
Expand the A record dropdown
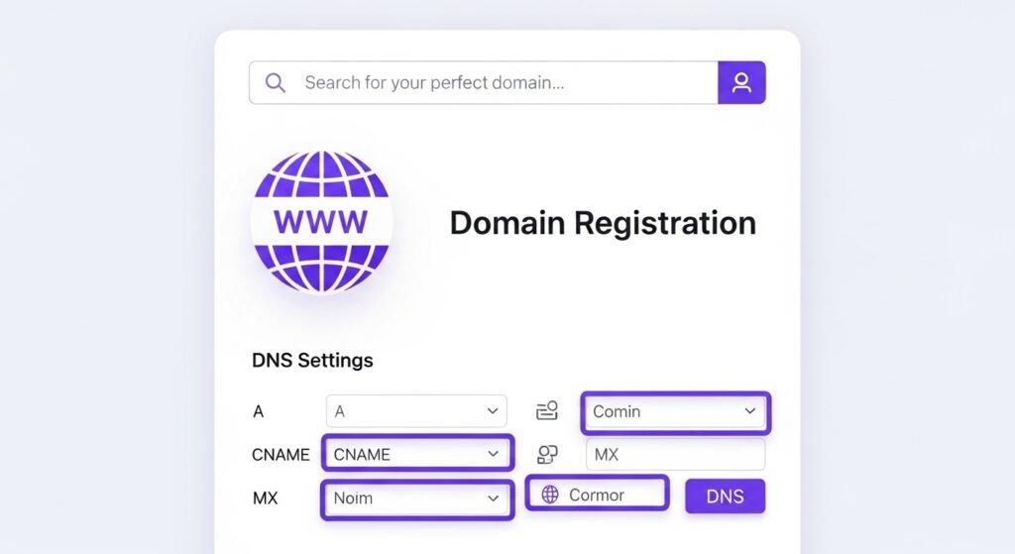point(416,410)
